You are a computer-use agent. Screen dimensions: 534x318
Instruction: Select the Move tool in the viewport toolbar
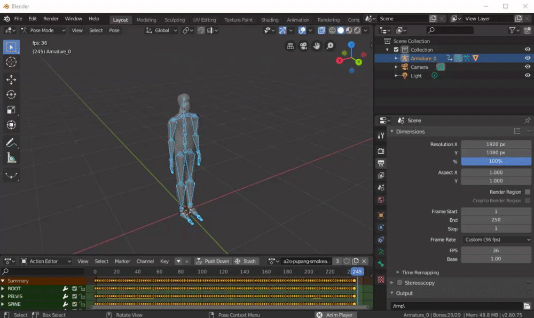pyautogui.click(x=11, y=78)
